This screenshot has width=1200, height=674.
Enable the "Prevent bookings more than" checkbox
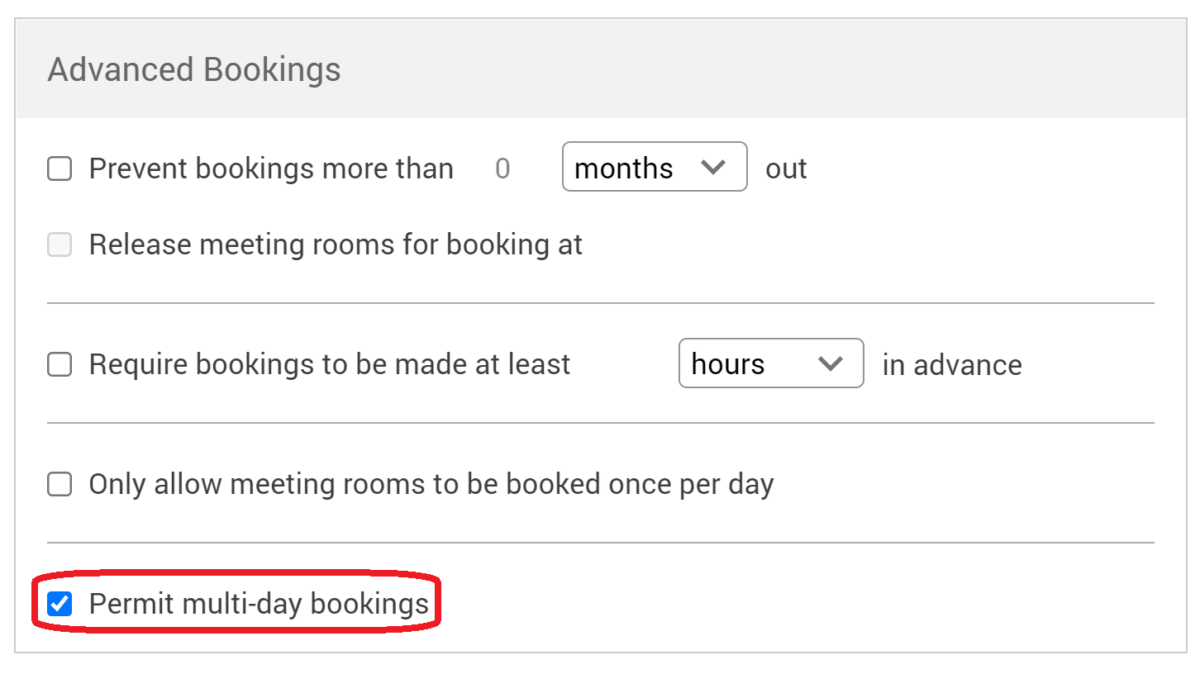pos(60,169)
